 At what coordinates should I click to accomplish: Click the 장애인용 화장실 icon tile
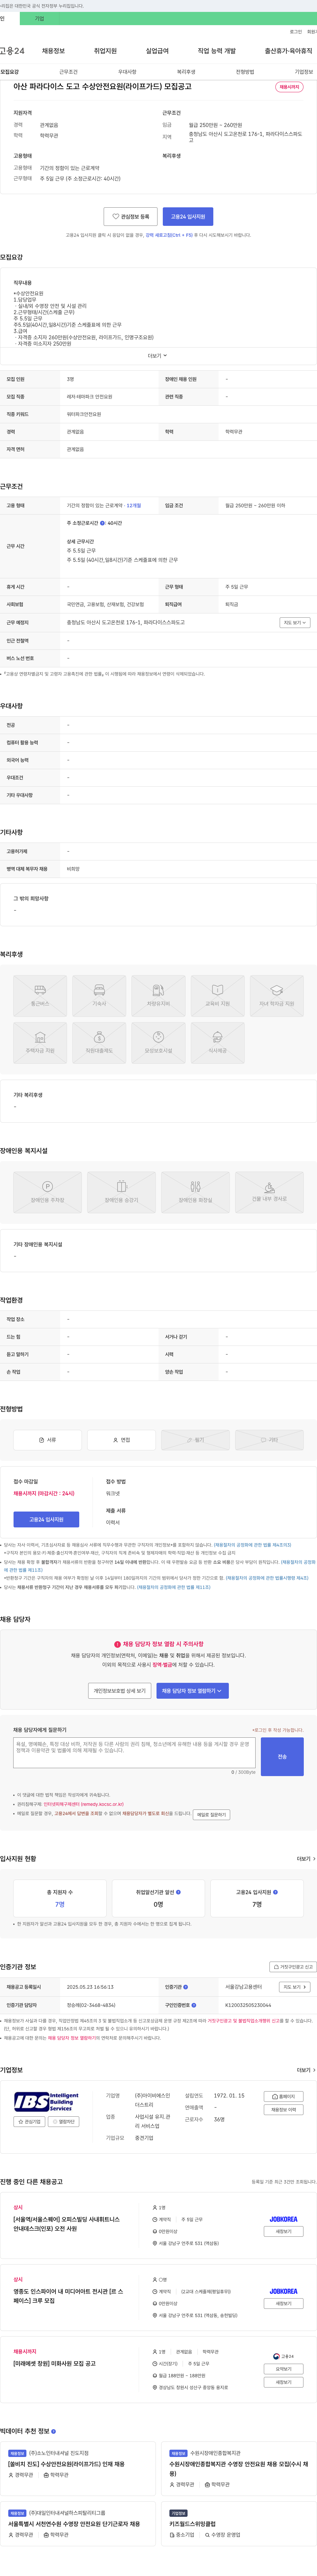click(195, 1192)
